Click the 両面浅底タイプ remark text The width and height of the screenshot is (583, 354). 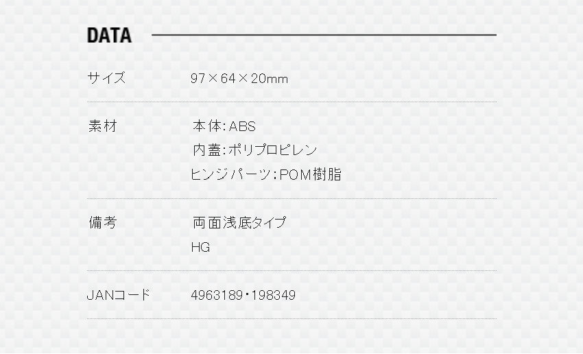pyautogui.click(x=239, y=222)
